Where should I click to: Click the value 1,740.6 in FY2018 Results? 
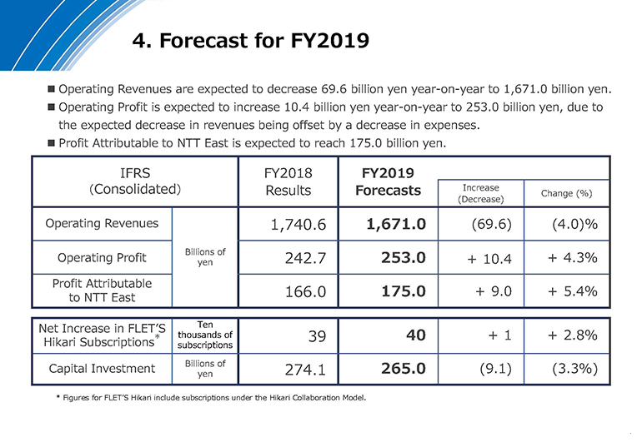(x=298, y=225)
